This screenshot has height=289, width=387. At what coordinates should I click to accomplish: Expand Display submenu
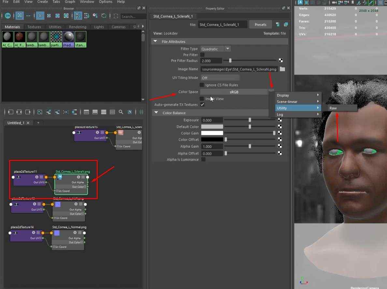point(298,95)
